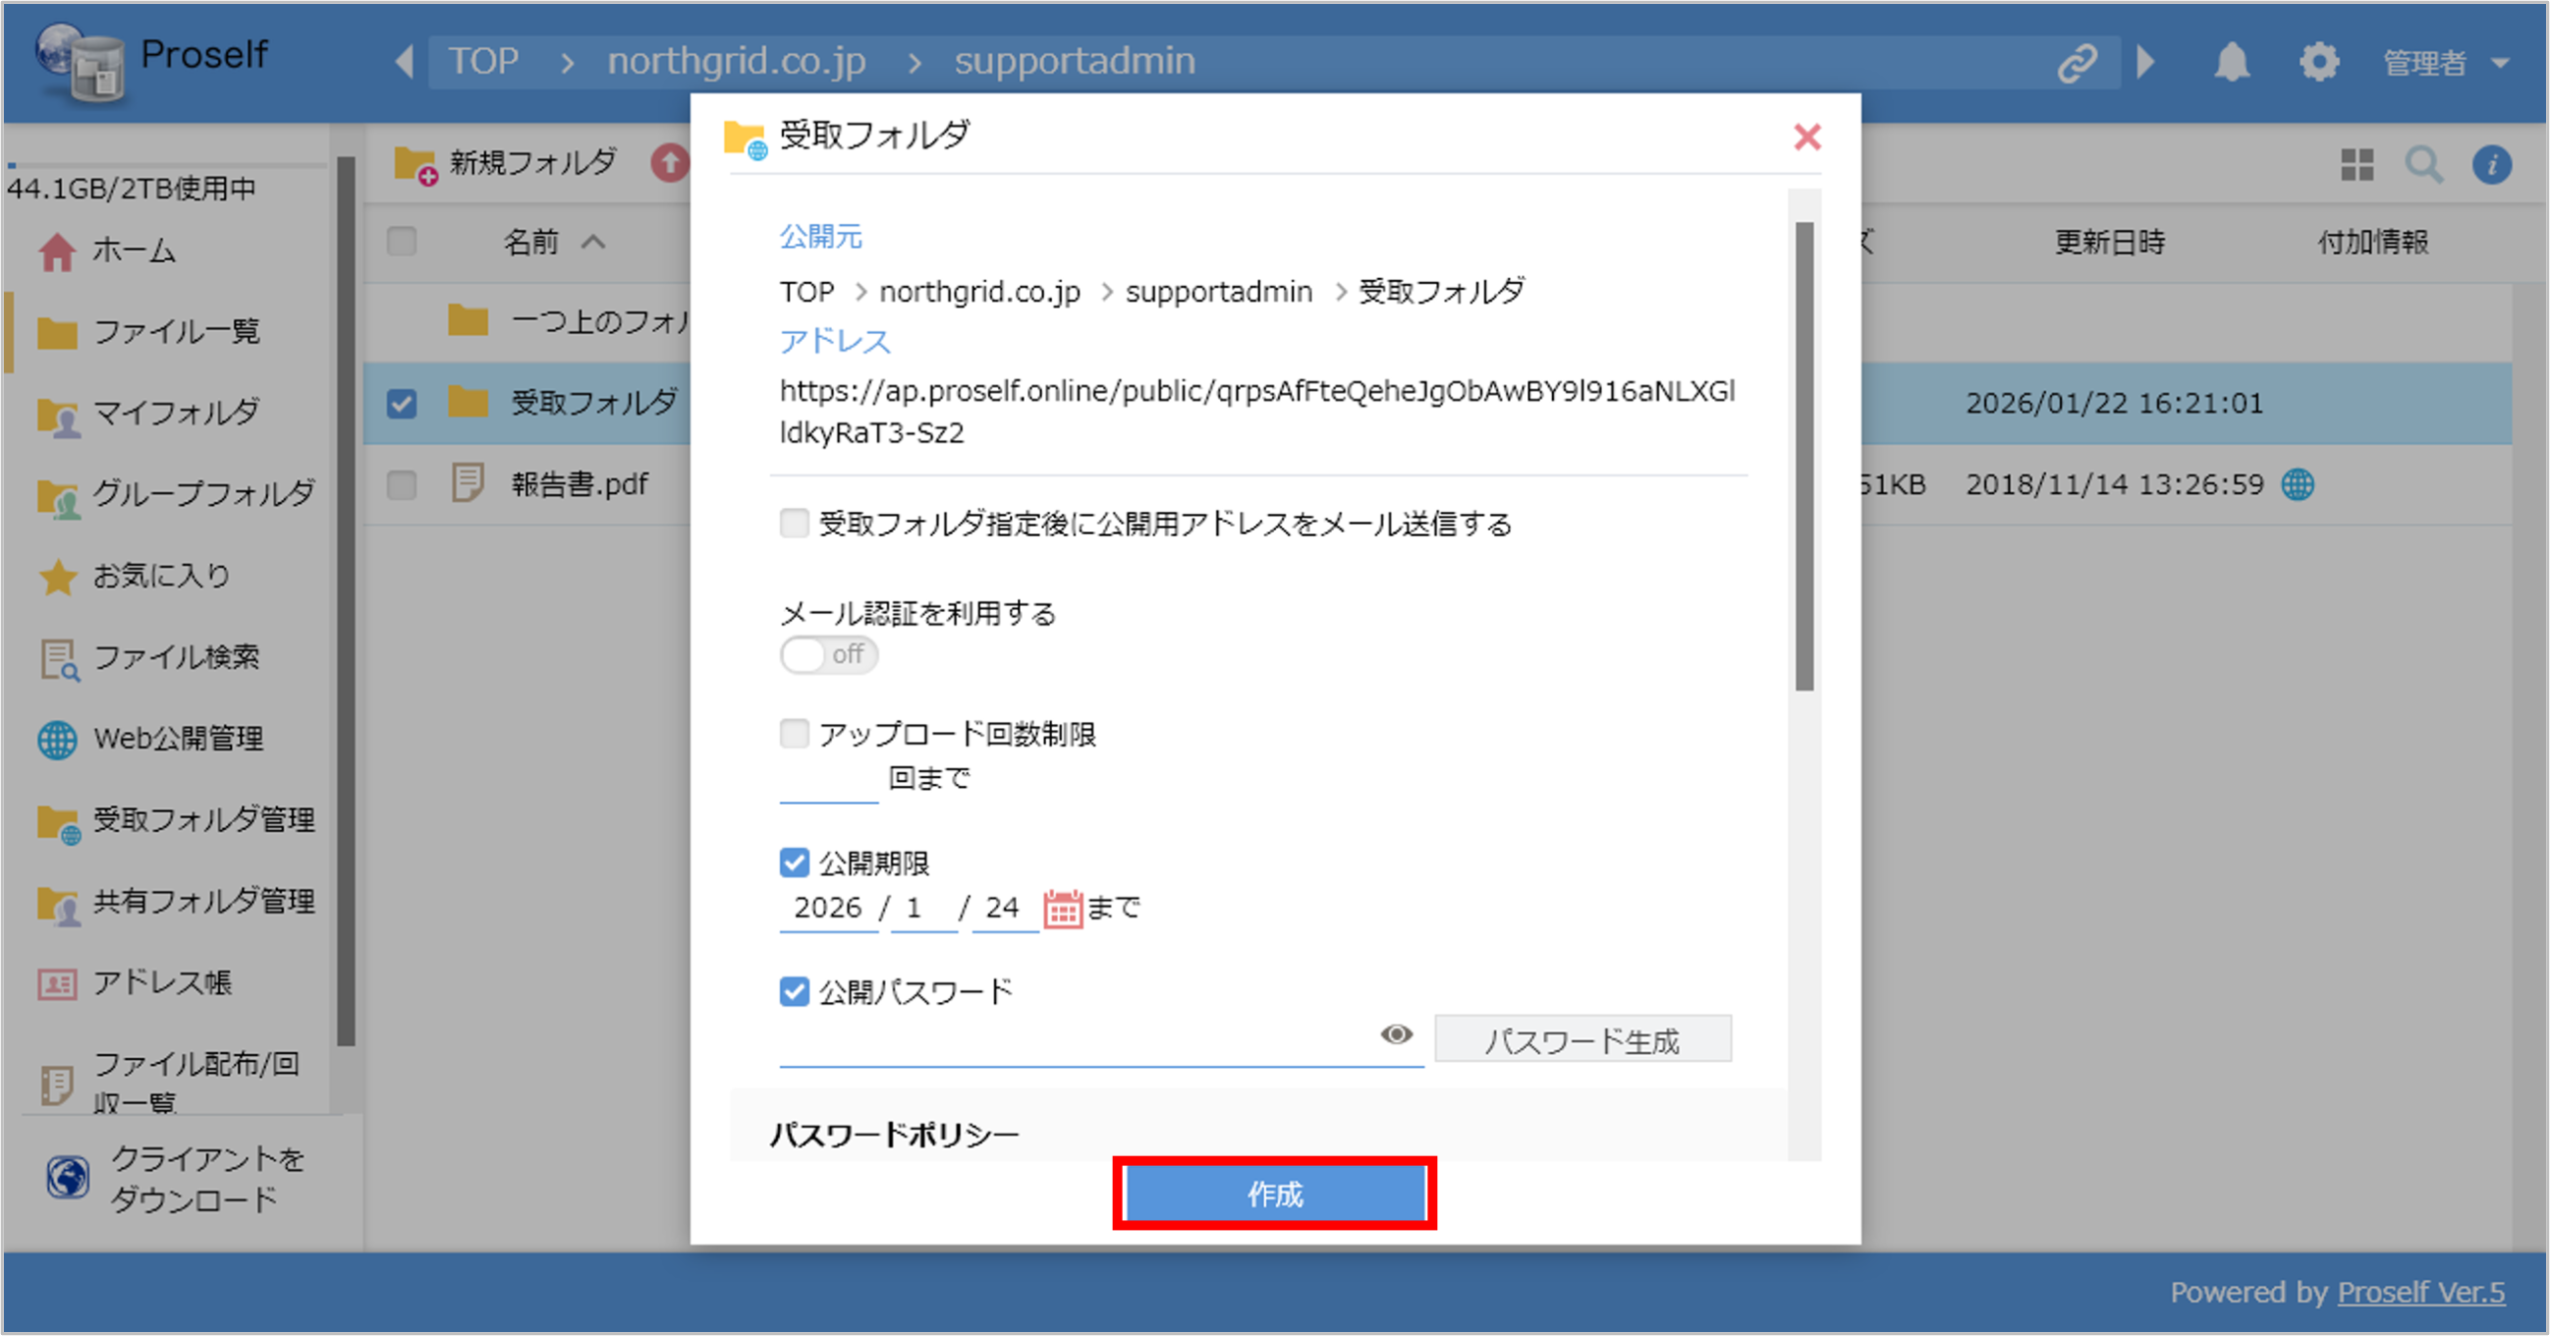Navigate to northgrid.co.jp in the breadcrumb
2550x1336 pixels.
pyautogui.click(x=737, y=61)
